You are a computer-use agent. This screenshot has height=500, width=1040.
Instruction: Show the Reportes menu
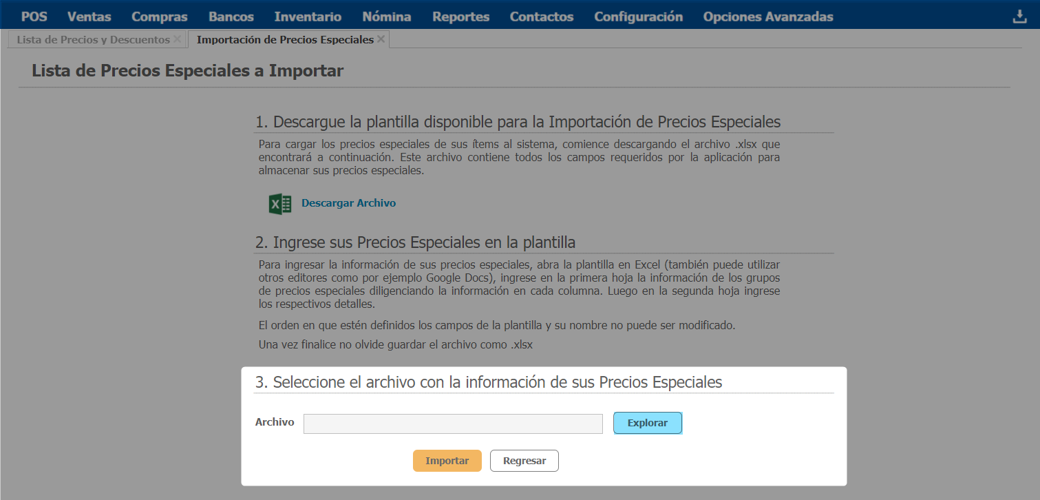pyautogui.click(x=461, y=17)
